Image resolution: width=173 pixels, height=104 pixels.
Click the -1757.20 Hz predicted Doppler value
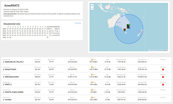(x=121, y=62)
